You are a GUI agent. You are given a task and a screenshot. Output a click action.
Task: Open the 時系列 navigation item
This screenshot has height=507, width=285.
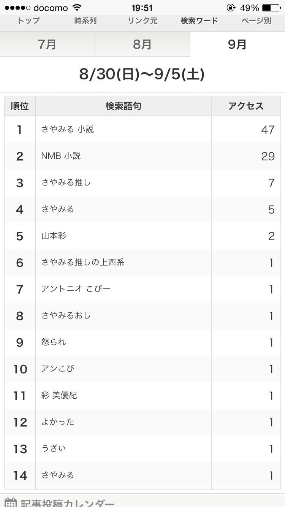[x=85, y=21]
